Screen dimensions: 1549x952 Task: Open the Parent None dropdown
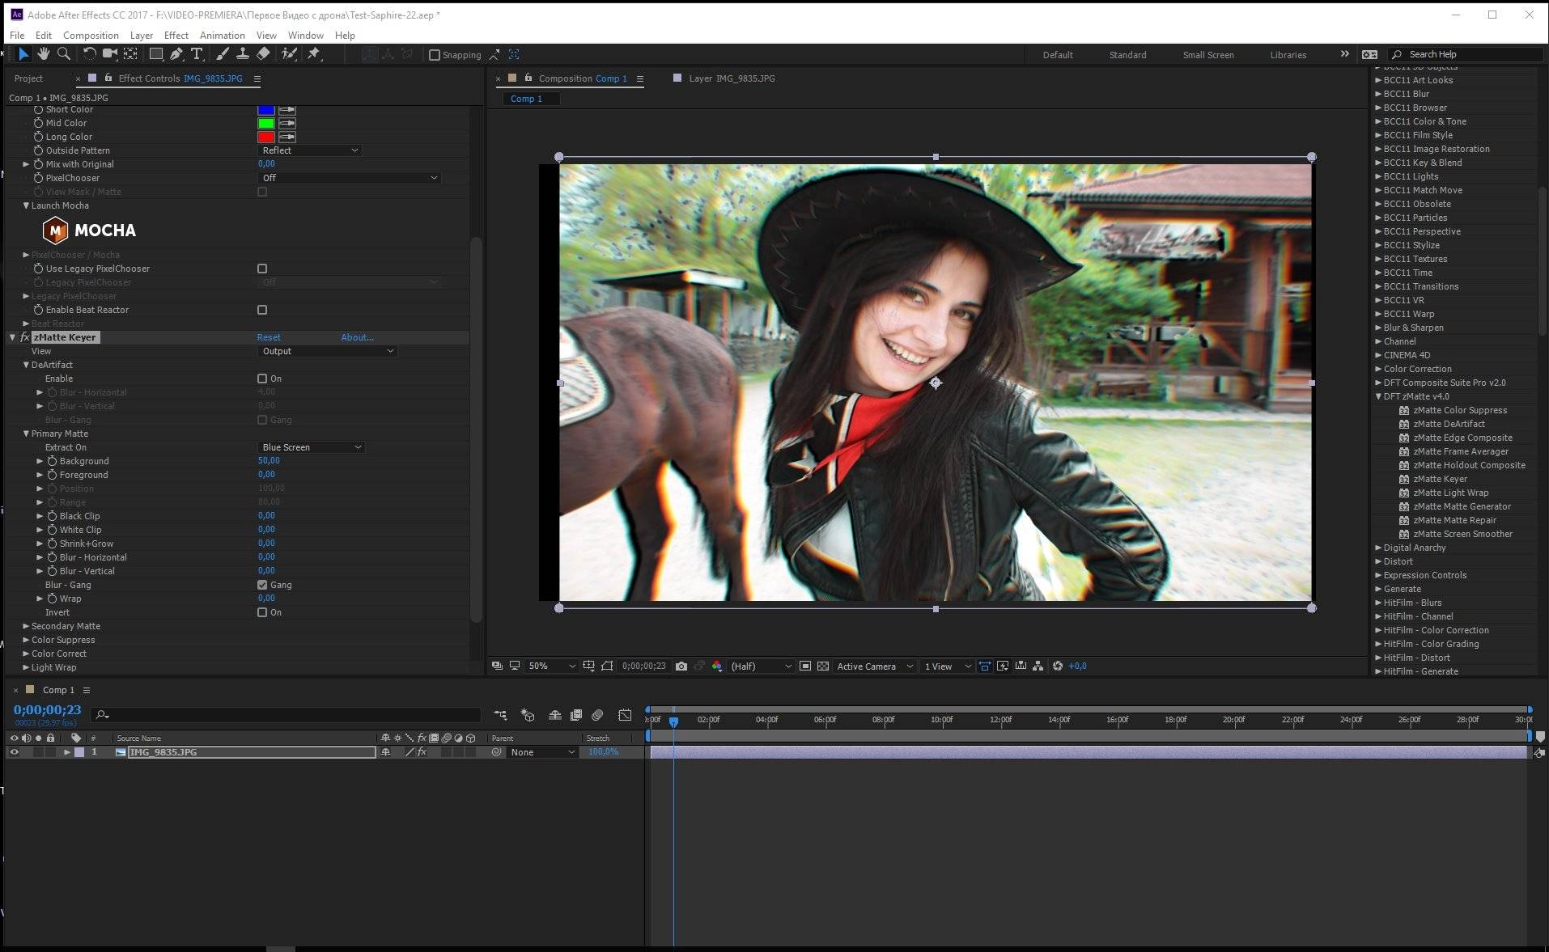[x=542, y=752]
